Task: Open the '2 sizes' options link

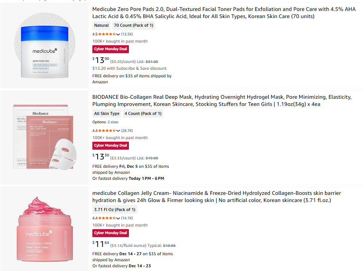Action: [113, 122]
